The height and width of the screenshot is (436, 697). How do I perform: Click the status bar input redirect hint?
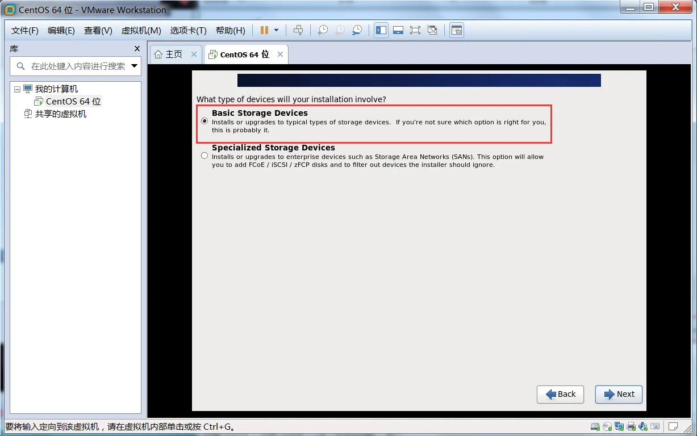point(120,427)
